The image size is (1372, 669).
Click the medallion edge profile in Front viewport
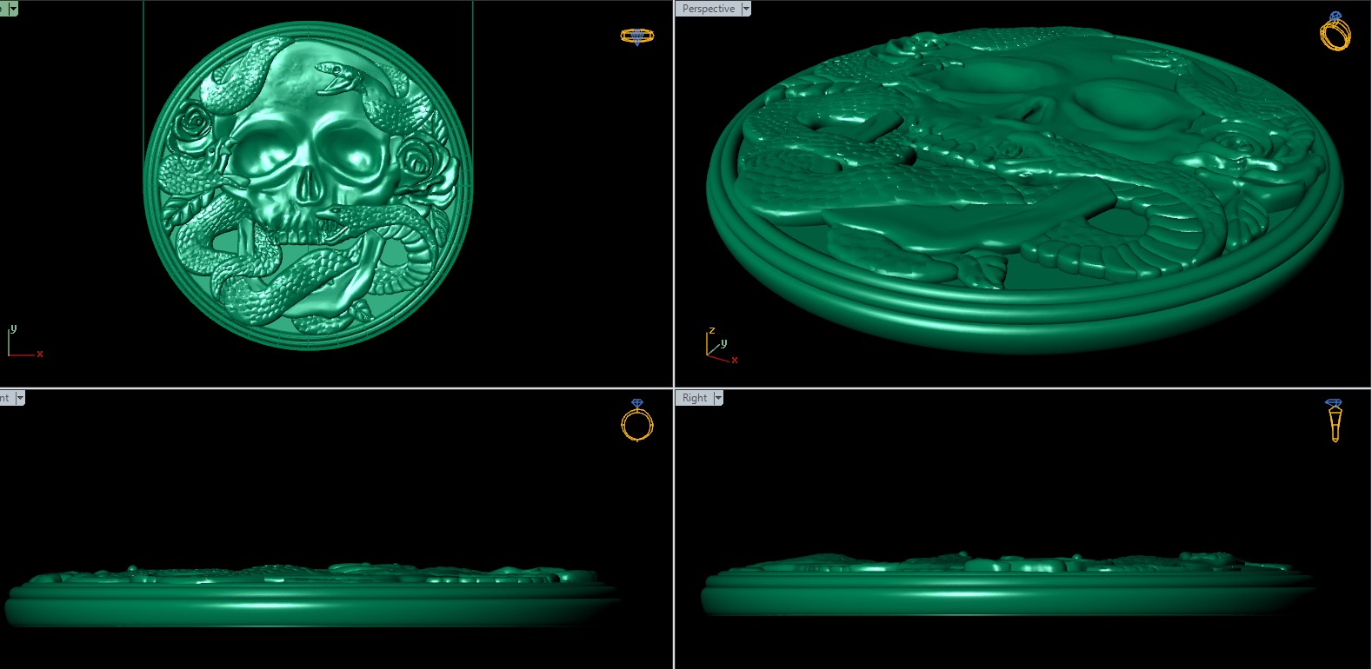pos(313,594)
